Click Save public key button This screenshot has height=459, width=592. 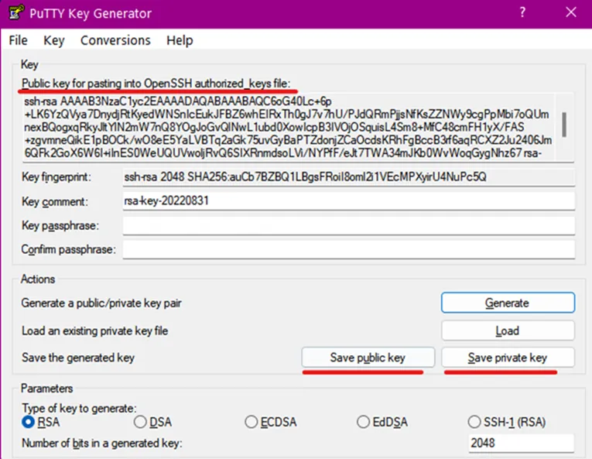click(x=368, y=358)
